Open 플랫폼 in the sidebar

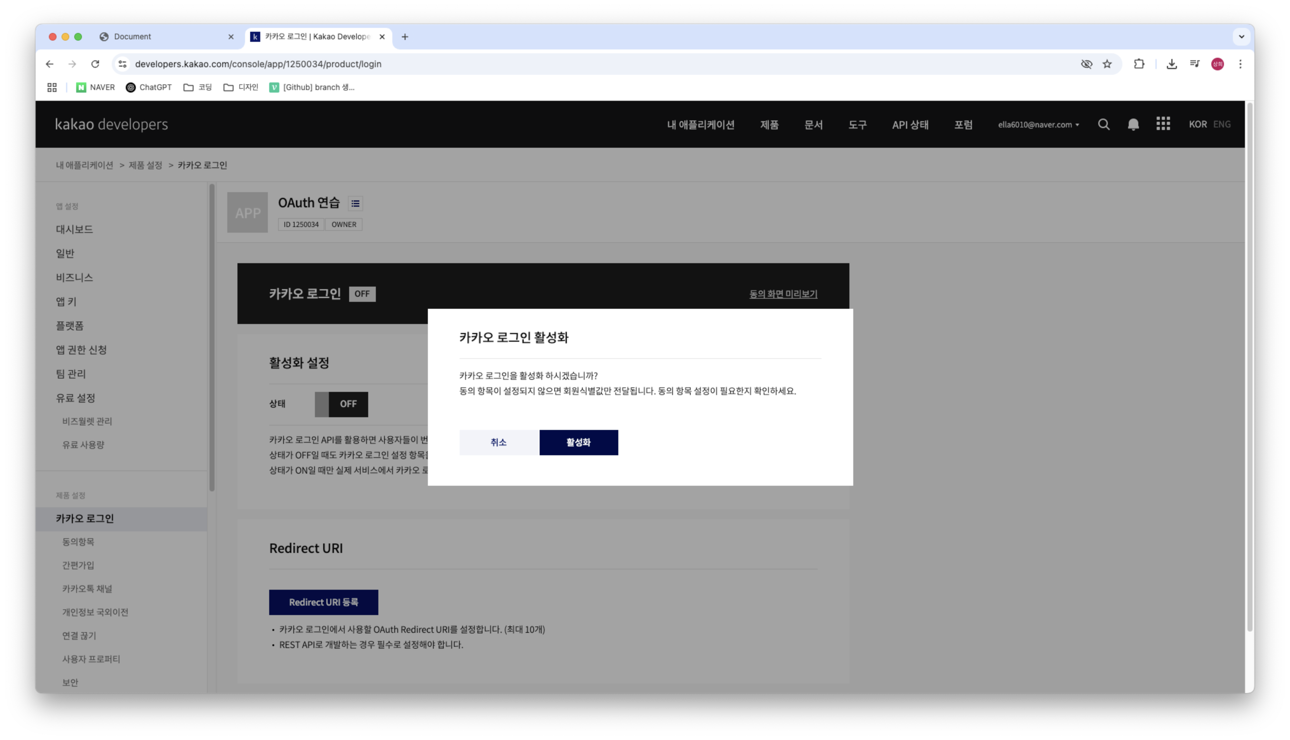pyautogui.click(x=70, y=326)
